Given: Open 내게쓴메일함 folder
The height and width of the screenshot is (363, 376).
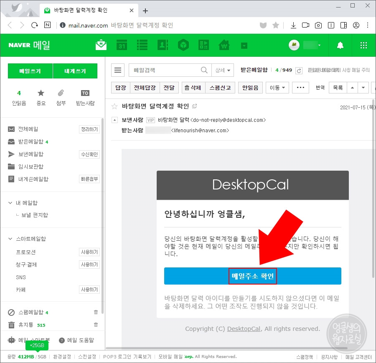Looking at the screenshot, I should (33, 179).
